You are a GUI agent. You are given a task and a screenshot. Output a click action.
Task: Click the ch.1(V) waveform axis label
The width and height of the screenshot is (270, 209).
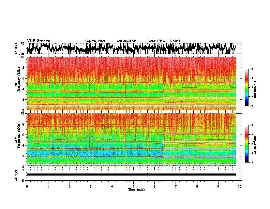[16, 48]
